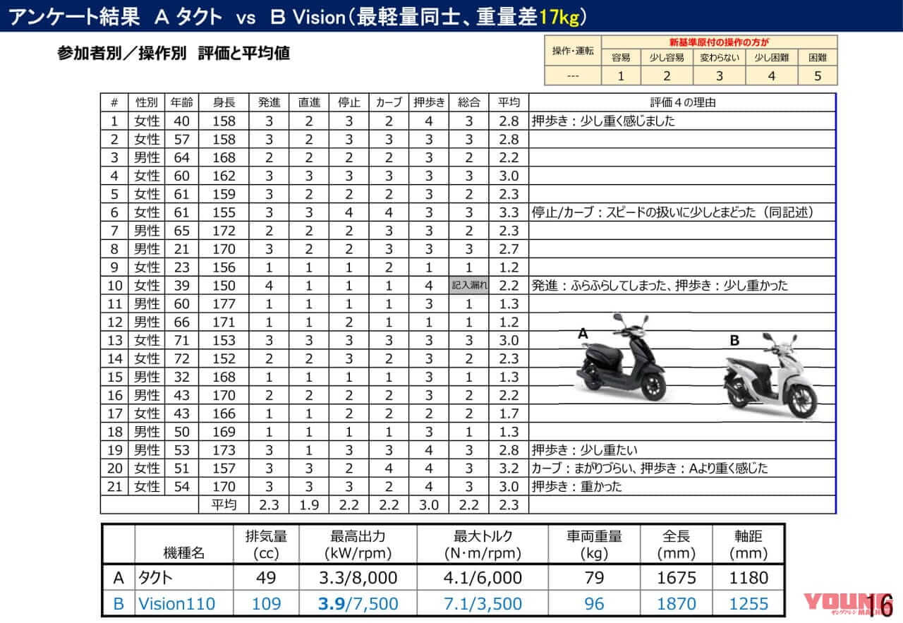Click the greyed 記入漏れ cell
This screenshot has width=903, height=623.
[x=469, y=285]
